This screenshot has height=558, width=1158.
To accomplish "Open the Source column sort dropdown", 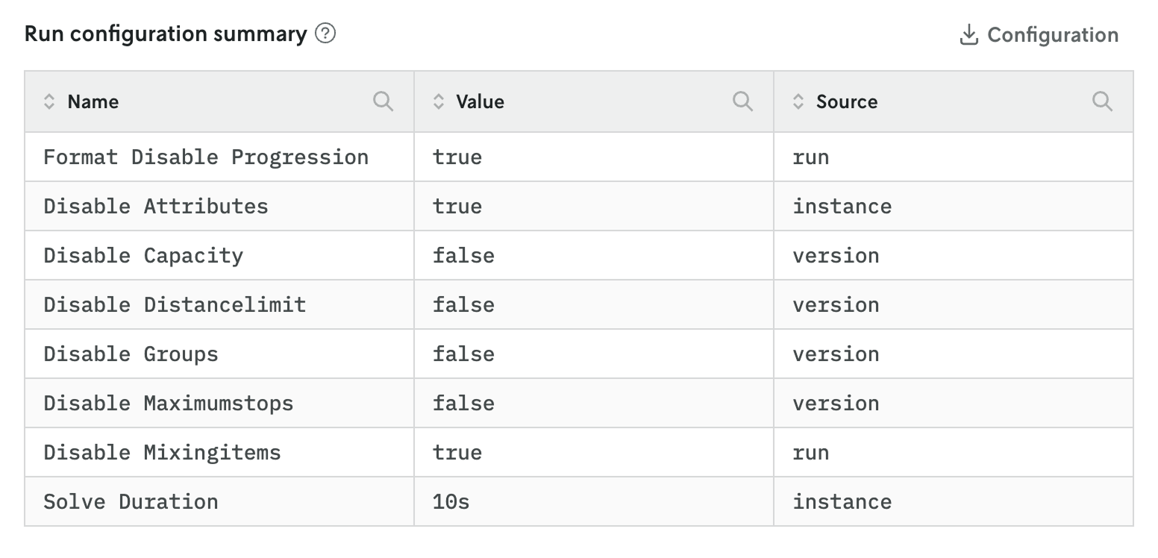I will (797, 101).
